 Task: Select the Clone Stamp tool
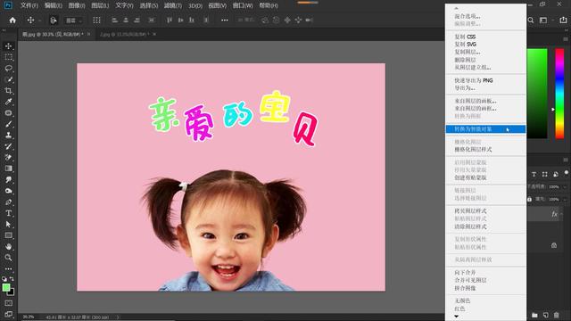8,135
